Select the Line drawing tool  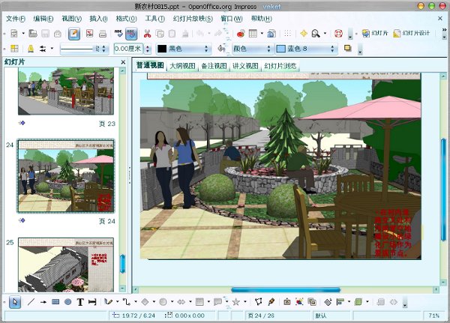(31, 302)
